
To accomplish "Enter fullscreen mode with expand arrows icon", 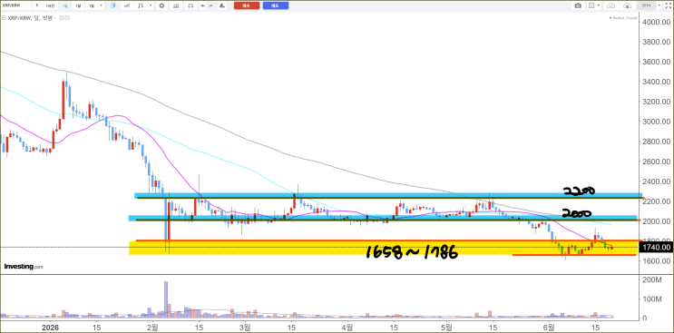I will 669,5.
